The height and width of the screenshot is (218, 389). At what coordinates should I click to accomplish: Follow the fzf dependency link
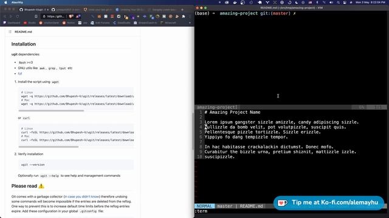pos(20,74)
